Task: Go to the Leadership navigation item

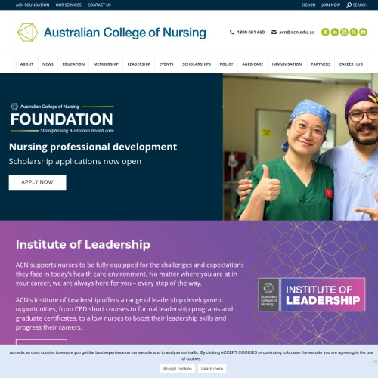Action: tap(139, 64)
